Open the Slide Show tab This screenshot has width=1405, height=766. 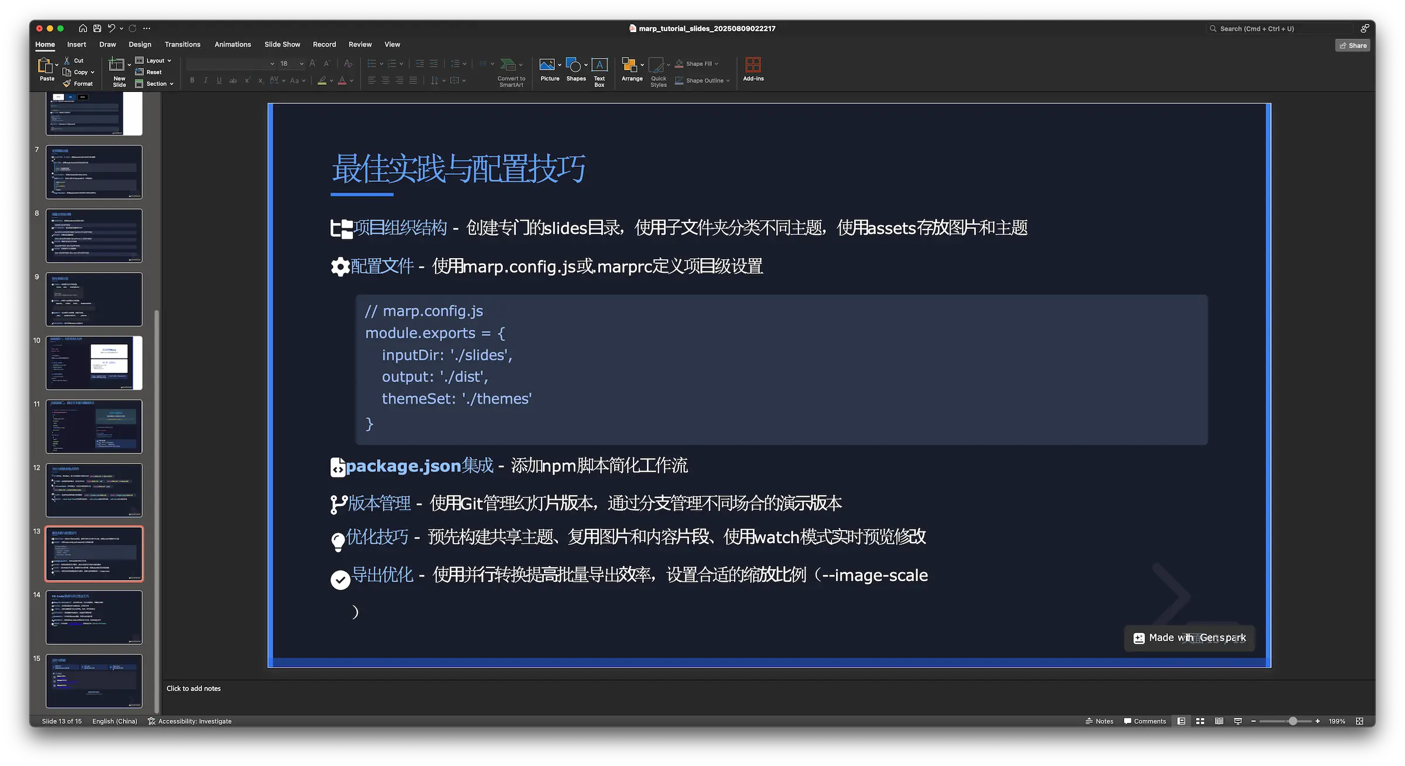click(x=282, y=44)
